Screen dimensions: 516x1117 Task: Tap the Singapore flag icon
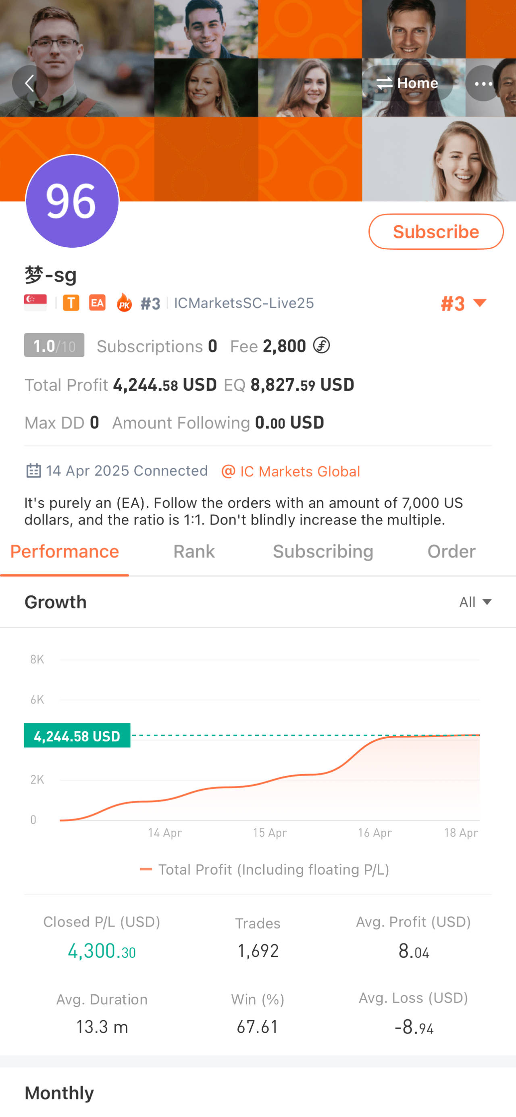pos(35,303)
